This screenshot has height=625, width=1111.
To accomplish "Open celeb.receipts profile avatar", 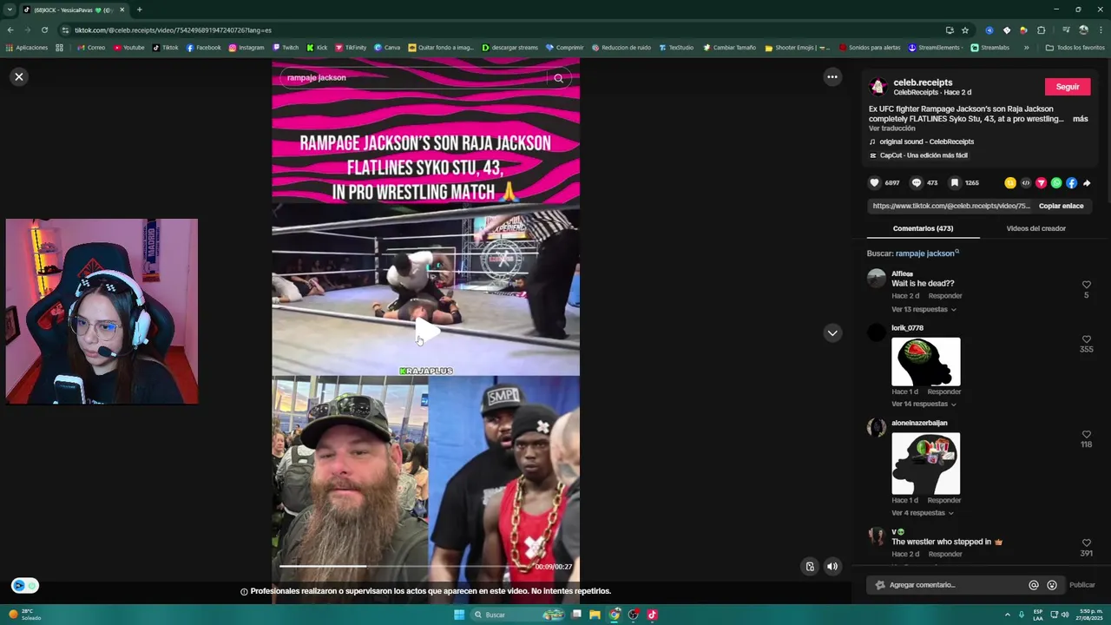I will [878, 87].
